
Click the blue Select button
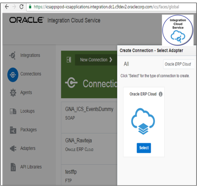144,148
